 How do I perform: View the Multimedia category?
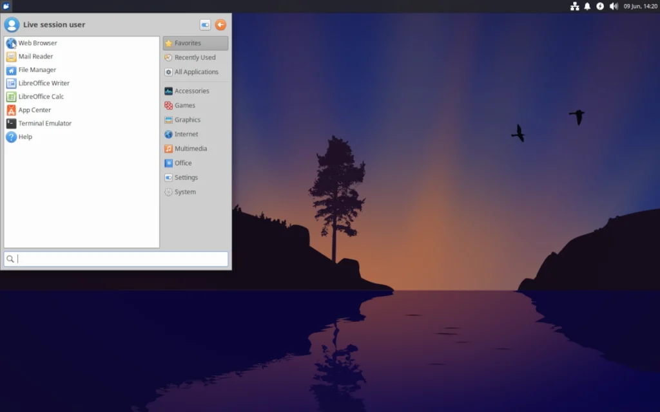pyautogui.click(x=196, y=149)
